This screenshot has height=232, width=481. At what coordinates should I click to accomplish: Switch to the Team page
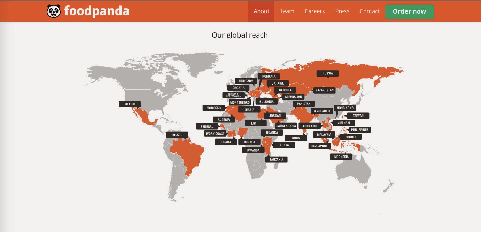click(287, 11)
